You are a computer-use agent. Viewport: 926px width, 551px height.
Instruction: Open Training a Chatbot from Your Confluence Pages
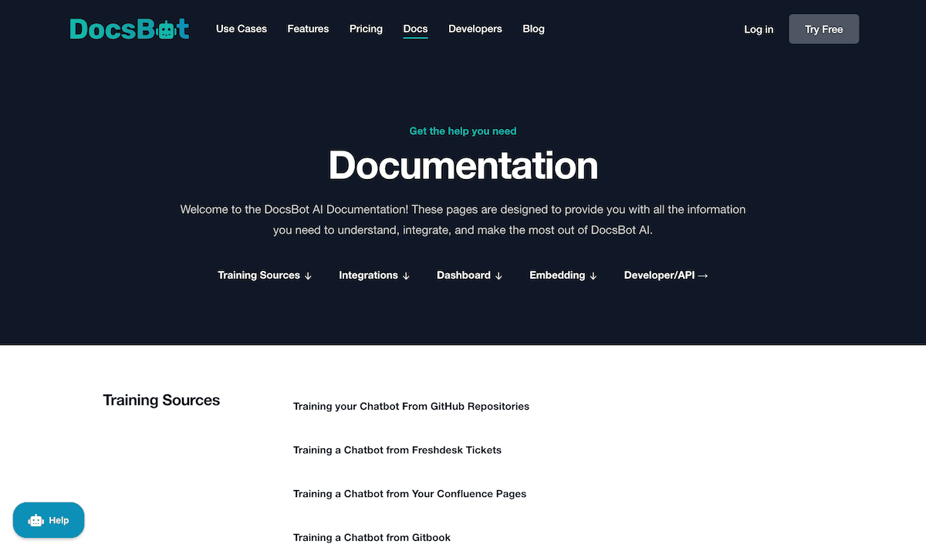410,494
